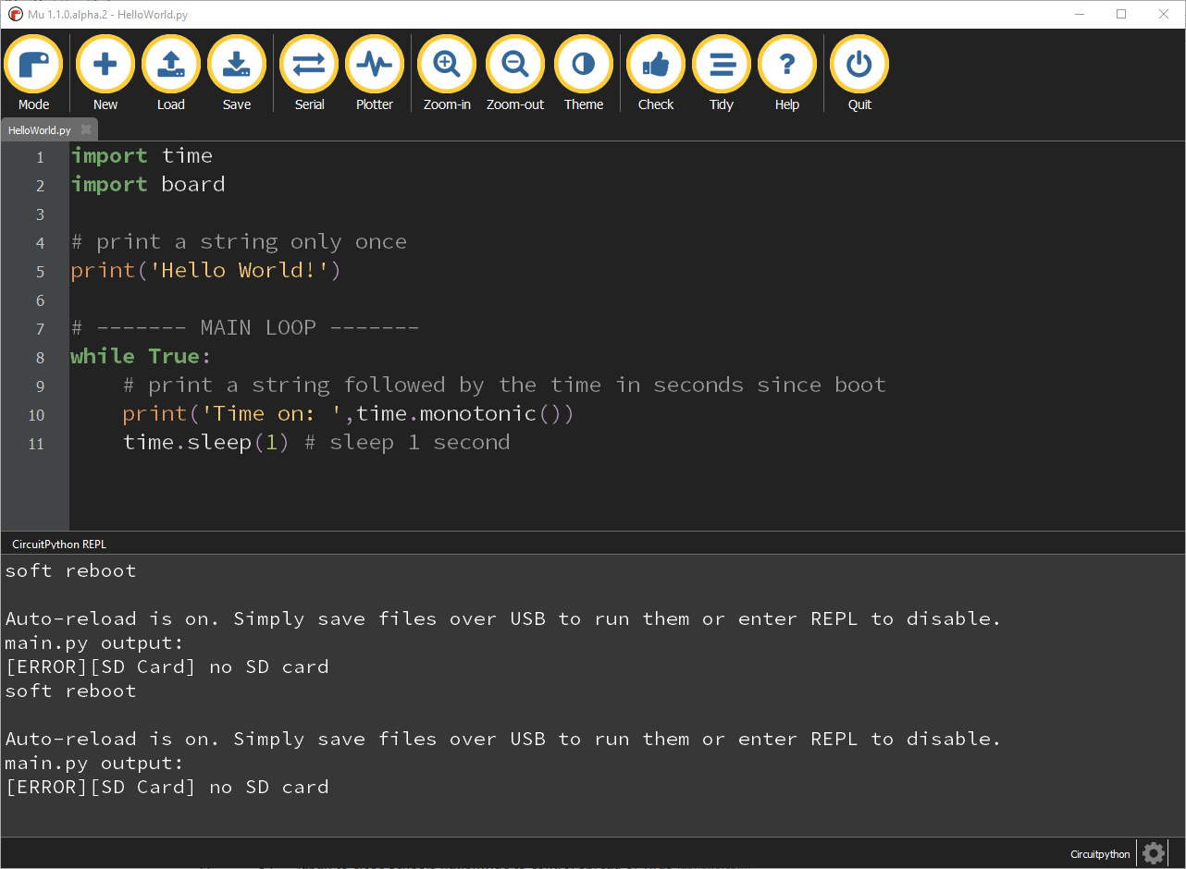Click second 'soft reboot' line in REPL
This screenshot has width=1186, height=869.
[70, 691]
